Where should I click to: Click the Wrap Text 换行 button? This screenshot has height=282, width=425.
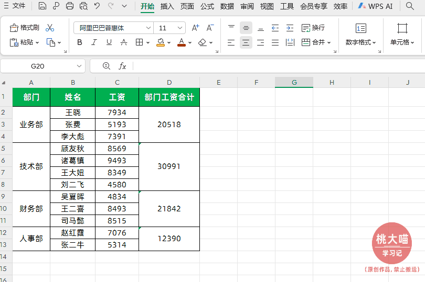tap(313, 28)
